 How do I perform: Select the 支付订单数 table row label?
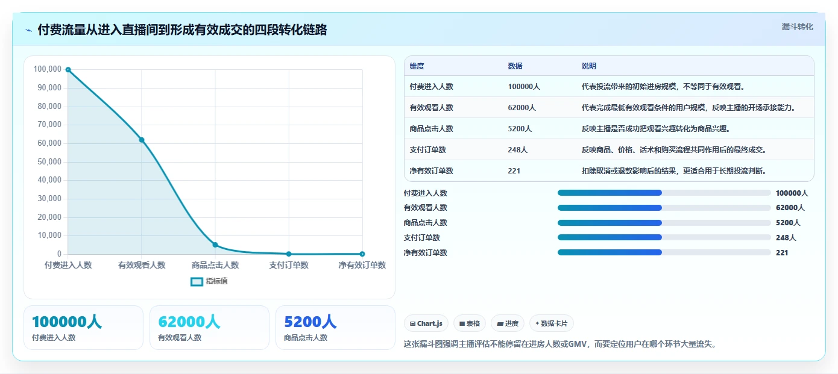coord(427,150)
